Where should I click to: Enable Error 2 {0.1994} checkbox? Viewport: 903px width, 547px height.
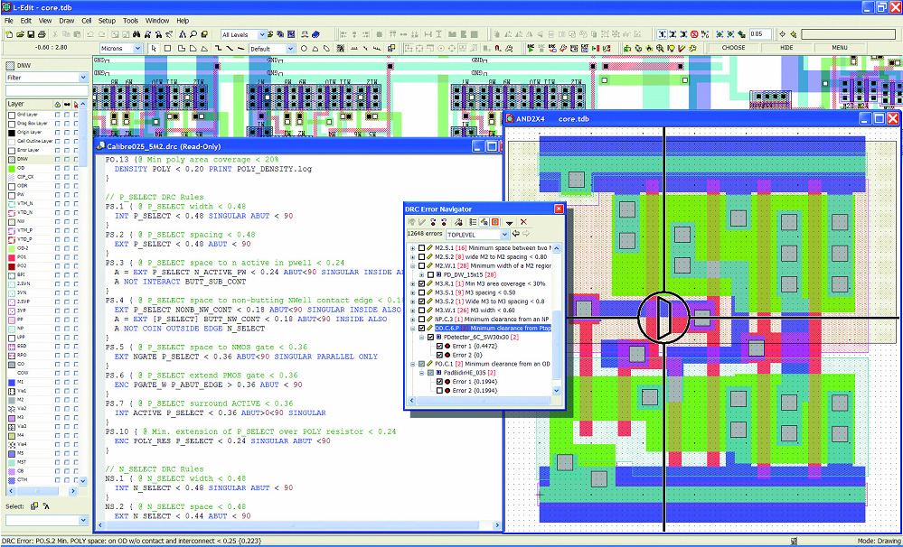(439, 391)
